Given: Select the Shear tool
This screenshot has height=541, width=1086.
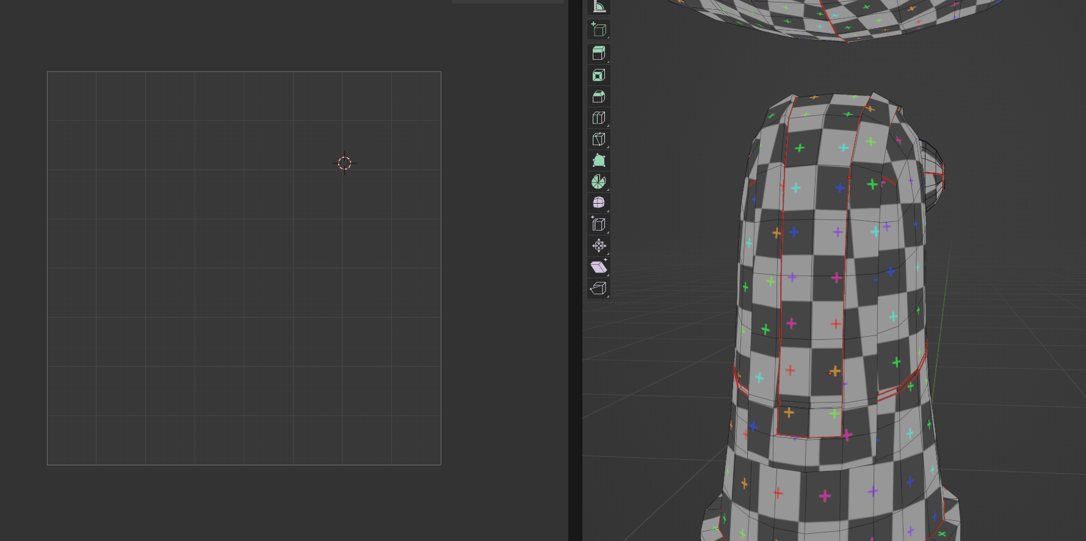Looking at the screenshot, I should 599,267.
